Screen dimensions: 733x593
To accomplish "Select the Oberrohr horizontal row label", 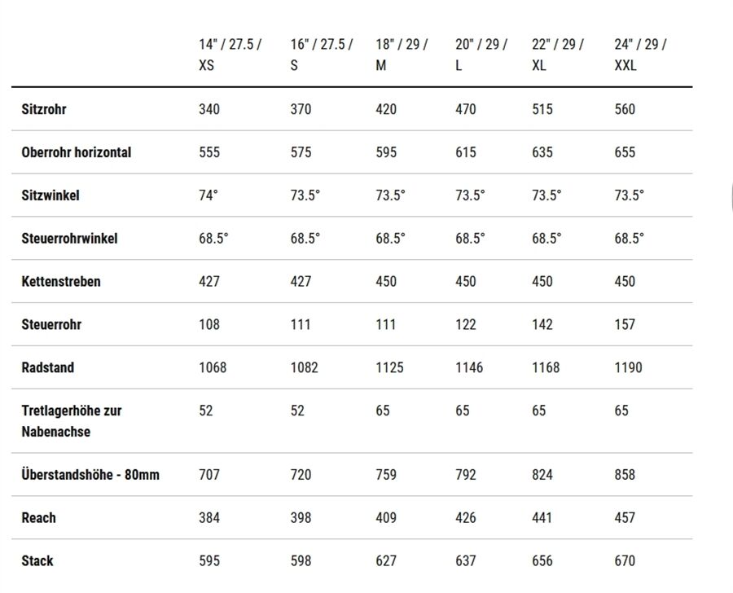I will tap(77, 152).
